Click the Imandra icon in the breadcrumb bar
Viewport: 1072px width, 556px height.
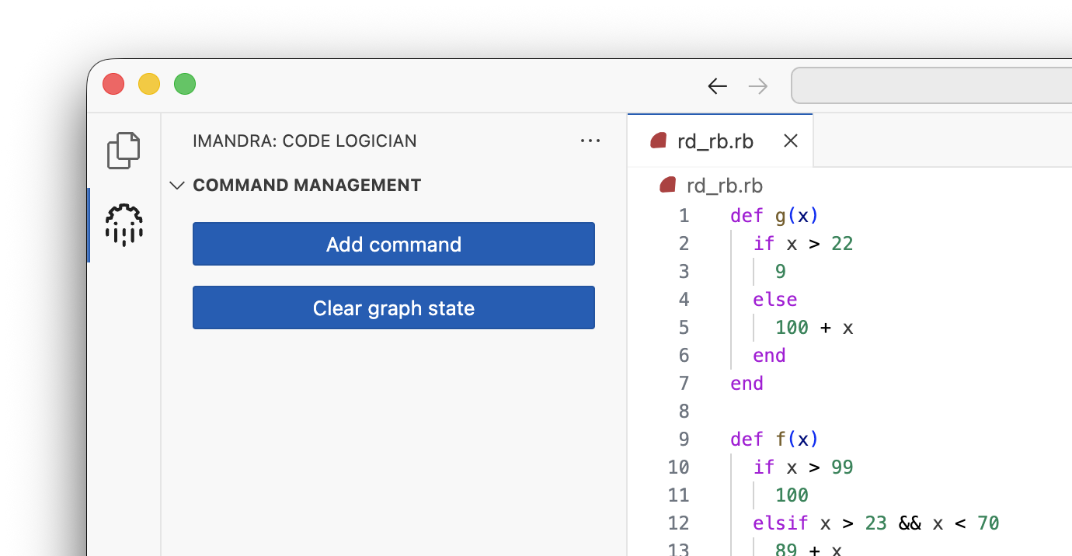point(667,185)
